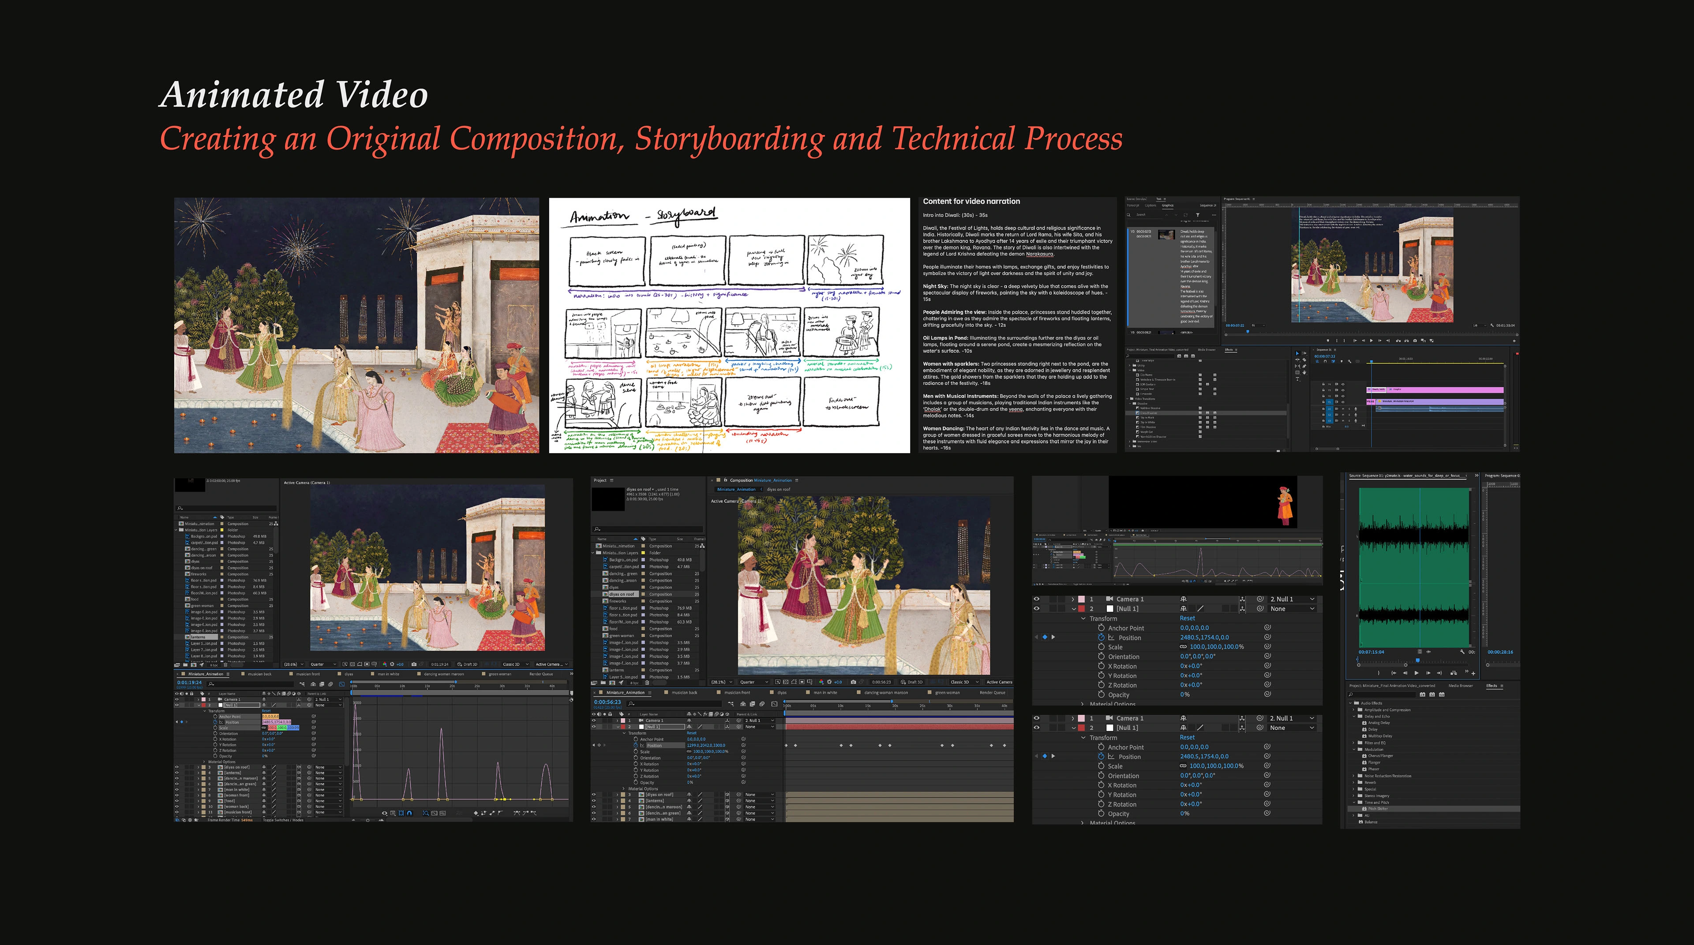1694x945 pixels.
Task: Open button editor plus in Premiere Source monitor
Action: (x=1474, y=674)
